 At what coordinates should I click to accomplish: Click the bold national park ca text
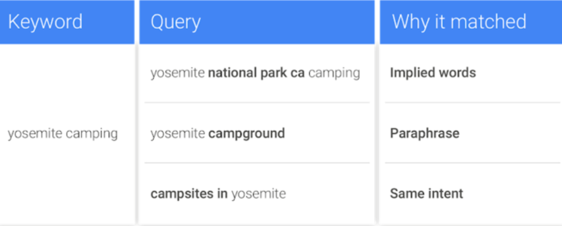(x=256, y=73)
